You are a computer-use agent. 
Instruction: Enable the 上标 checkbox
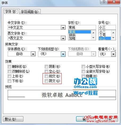click(9, 76)
